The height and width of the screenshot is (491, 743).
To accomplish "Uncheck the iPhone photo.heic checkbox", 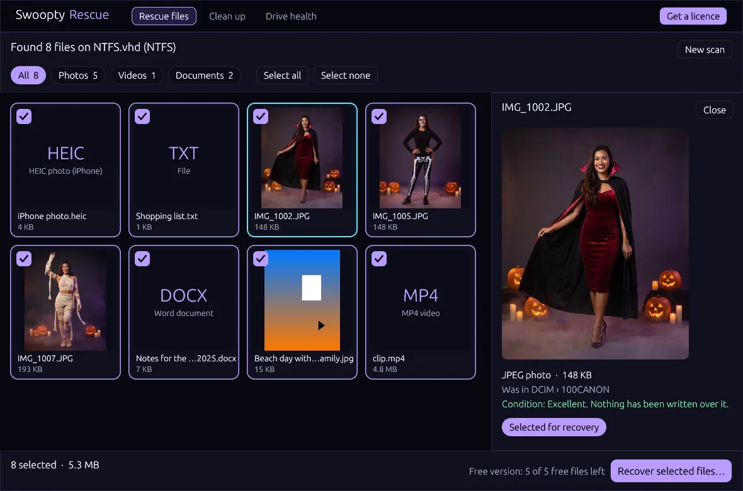I will 24,116.
